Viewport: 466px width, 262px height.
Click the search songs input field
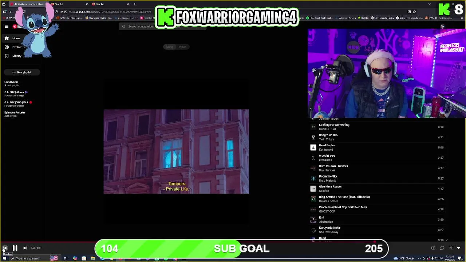(x=162, y=26)
